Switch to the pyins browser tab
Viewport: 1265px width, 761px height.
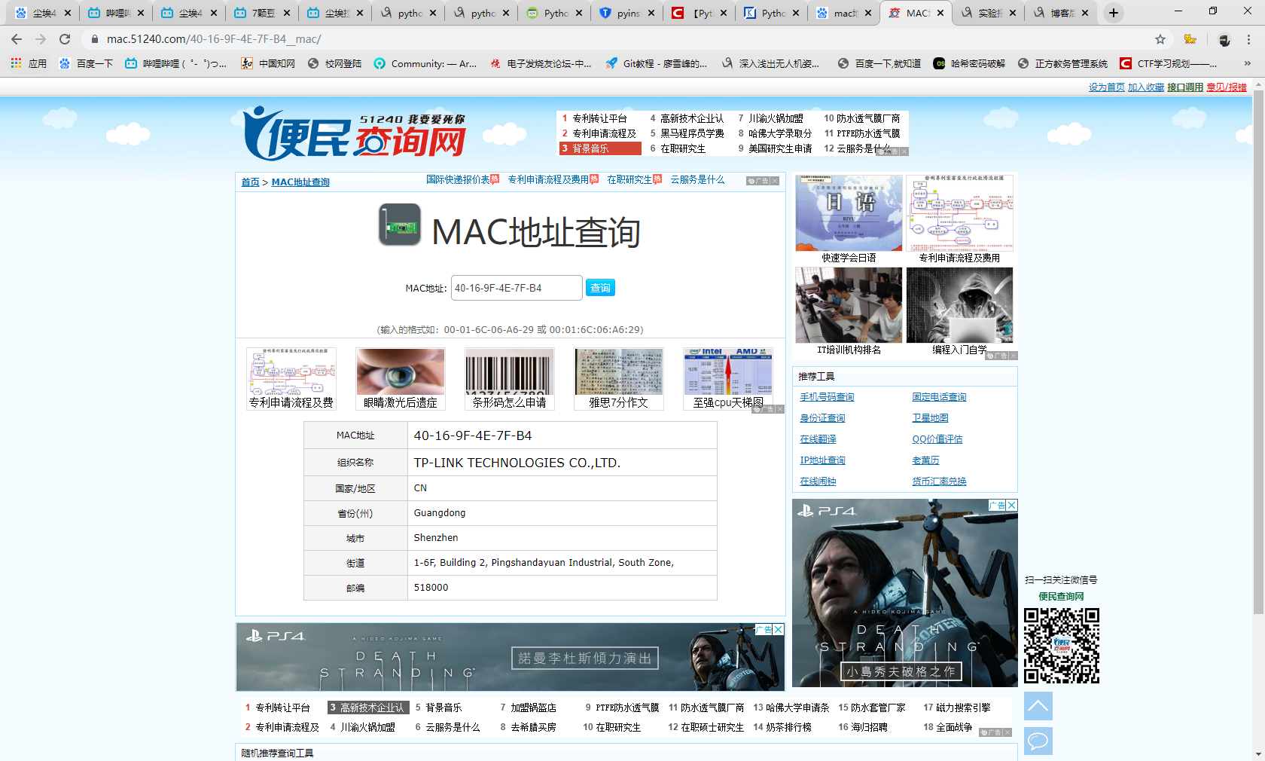click(x=627, y=13)
